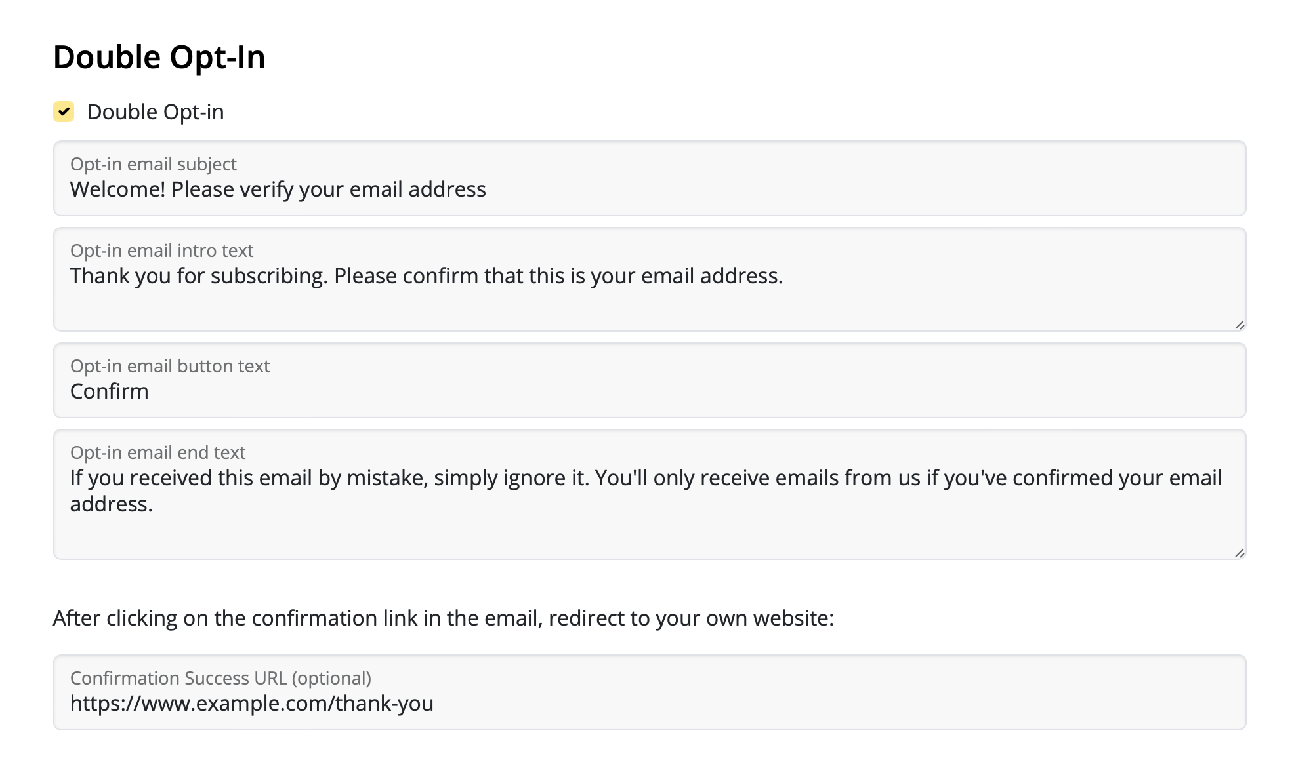
Task: Click the "Double Opt-in" checkbox label text
Action: pos(156,112)
